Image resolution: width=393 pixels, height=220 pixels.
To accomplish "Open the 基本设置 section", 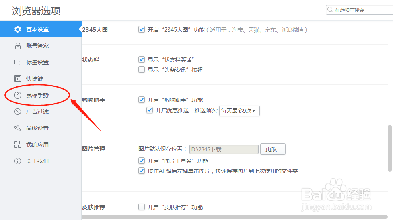I will coord(41,29).
